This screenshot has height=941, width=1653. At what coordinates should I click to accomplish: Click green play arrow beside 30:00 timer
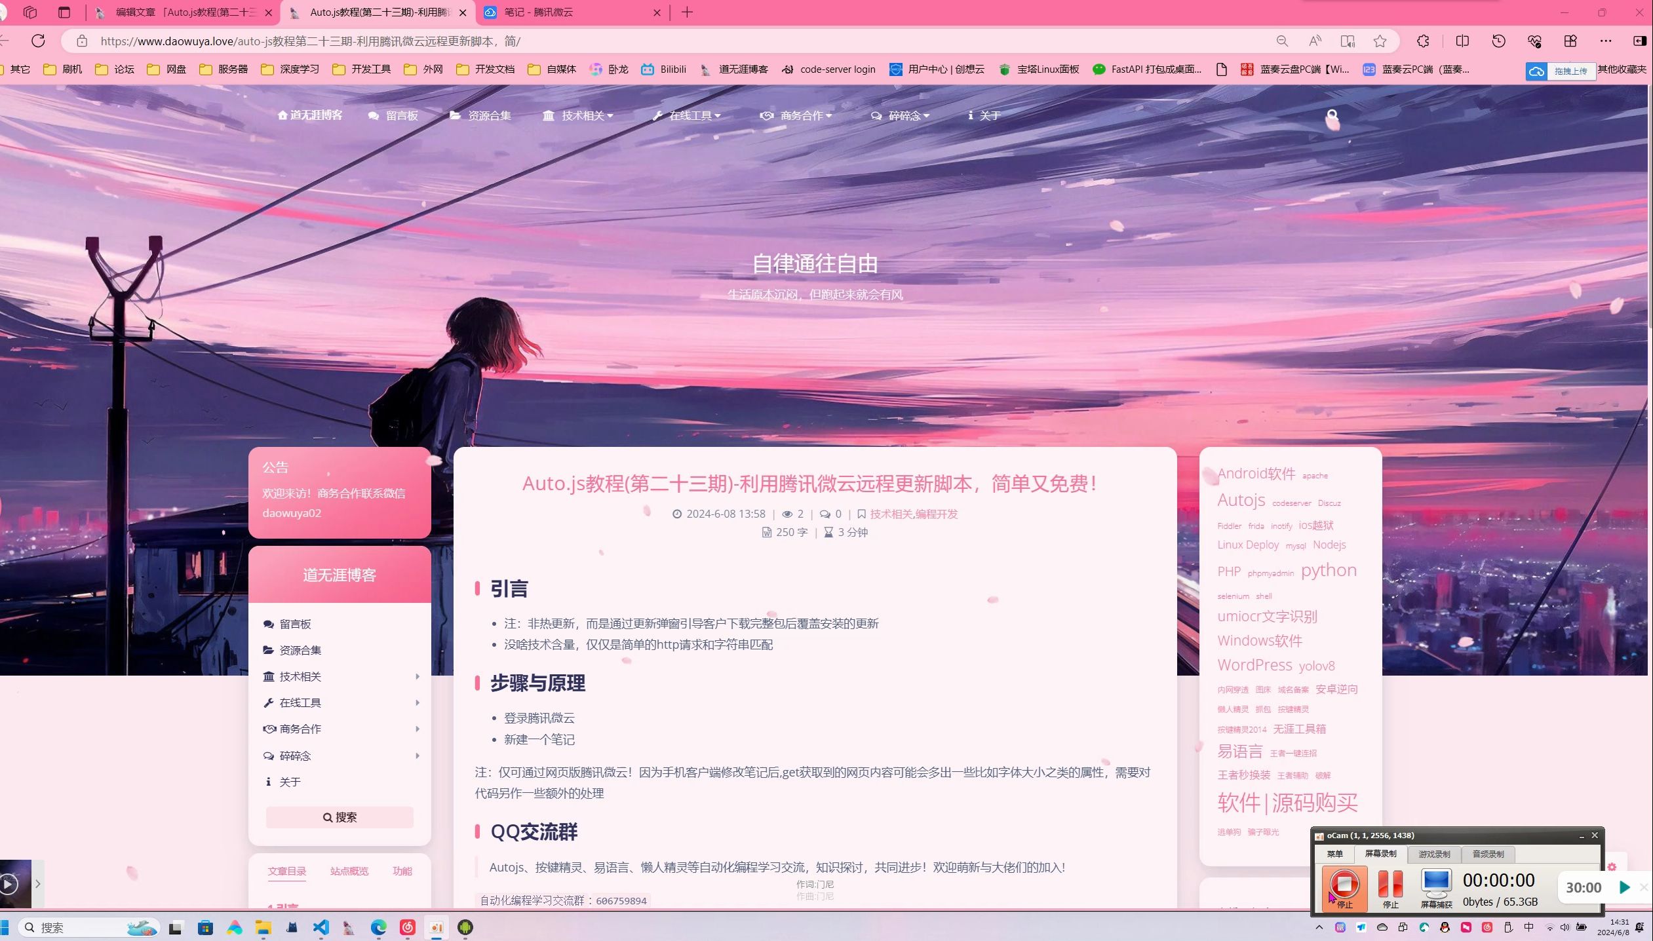(x=1625, y=887)
